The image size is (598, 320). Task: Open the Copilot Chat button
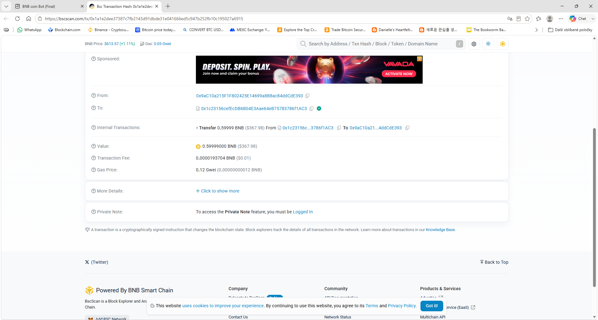point(578,19)
